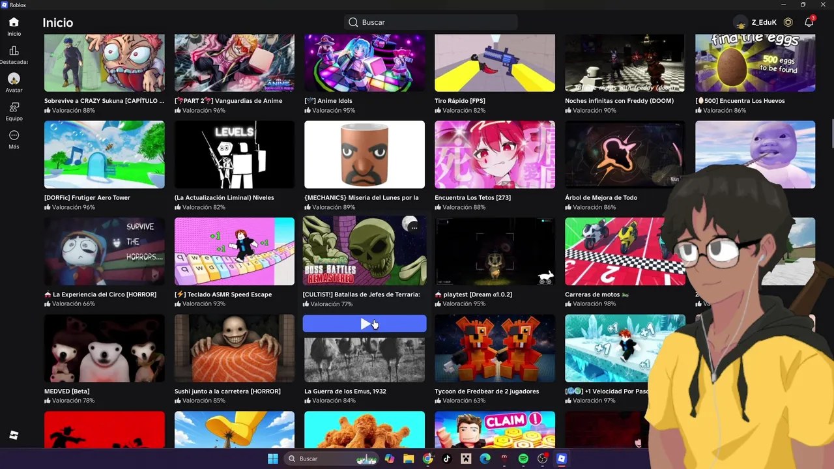Click the 'Encuentra Los Tetos [273]' title
Viewport: 834px width, 469px height.
(x=472, y=198)
